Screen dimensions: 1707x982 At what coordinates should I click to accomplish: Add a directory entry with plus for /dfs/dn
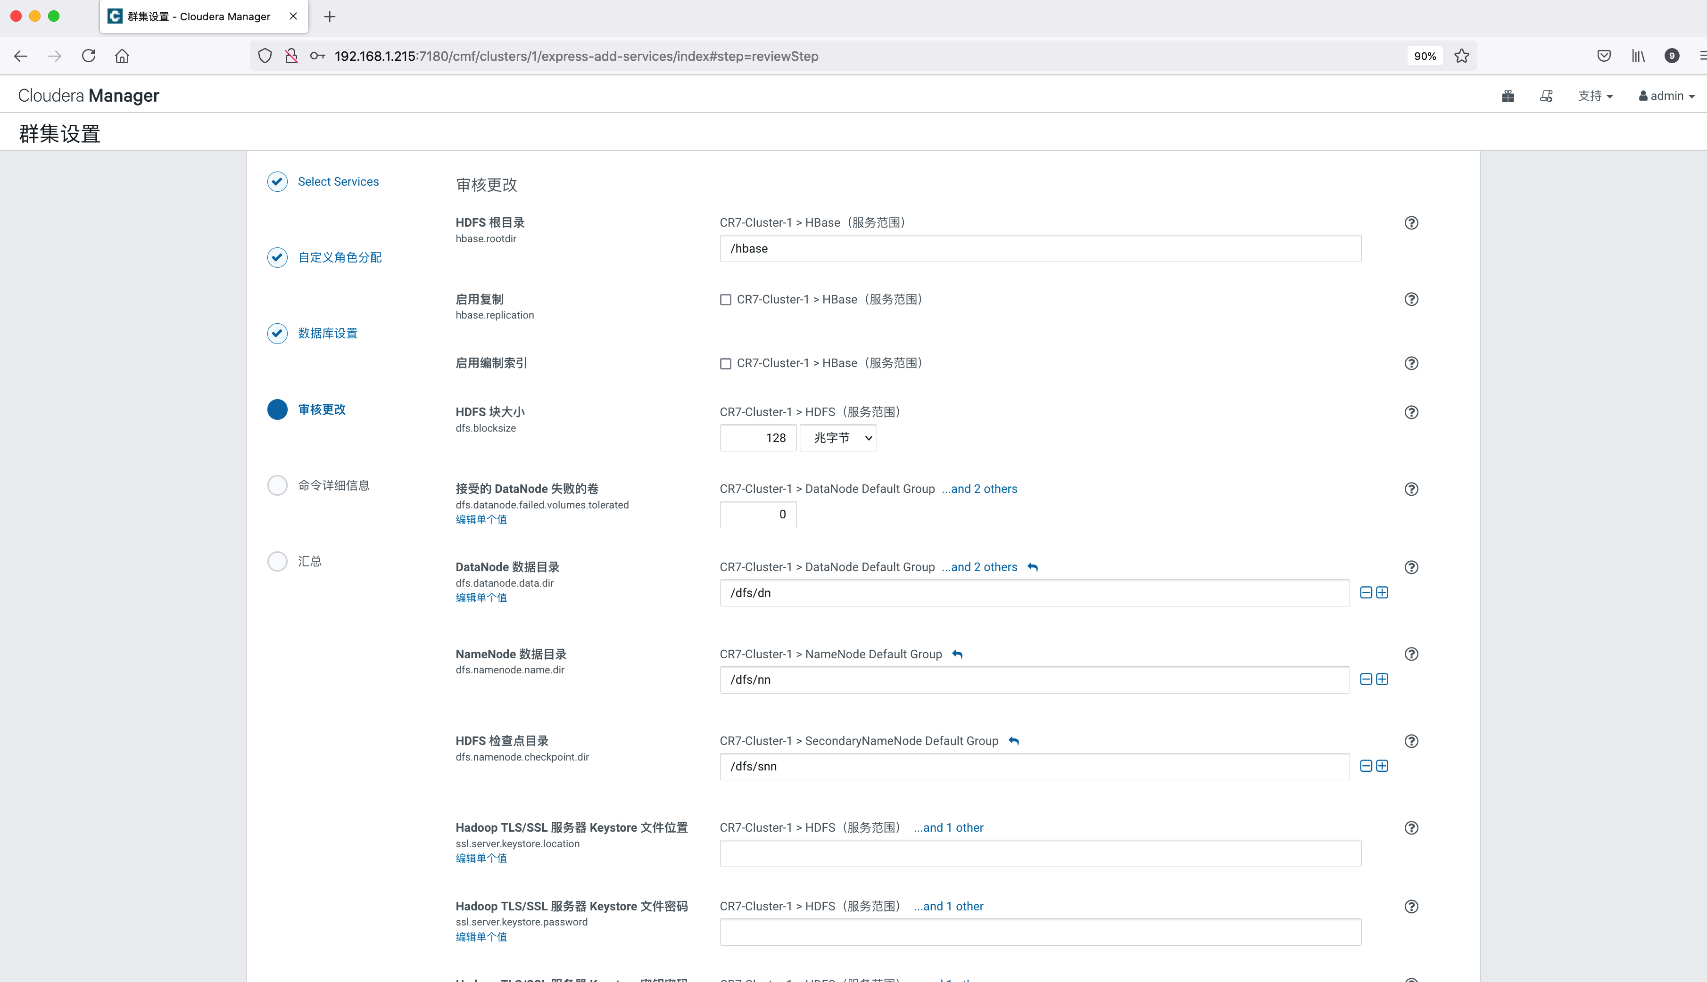coord(1382,593)
